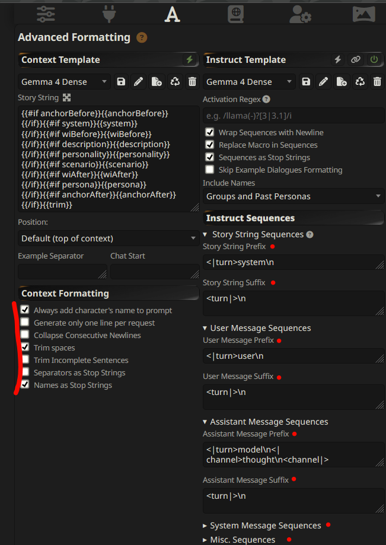This screenshot has height=545, width=386.
Task: Click Story String expand editor icon
Action: pos(67,98)
